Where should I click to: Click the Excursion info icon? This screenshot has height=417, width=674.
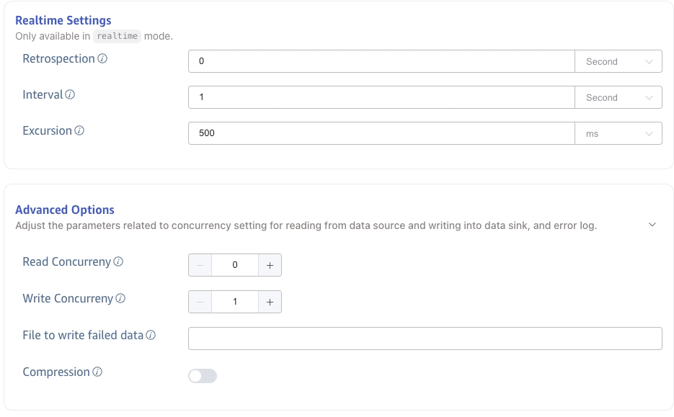pos(79,131)
